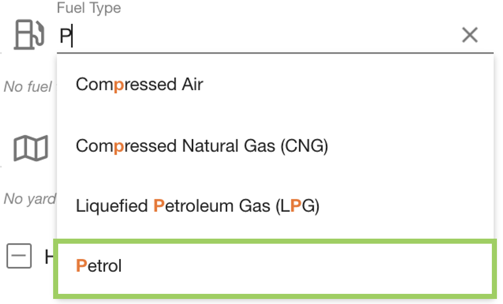503x304 pixels.
Task: Click the typed letter P in the field
Action: [x=65, y=37]
